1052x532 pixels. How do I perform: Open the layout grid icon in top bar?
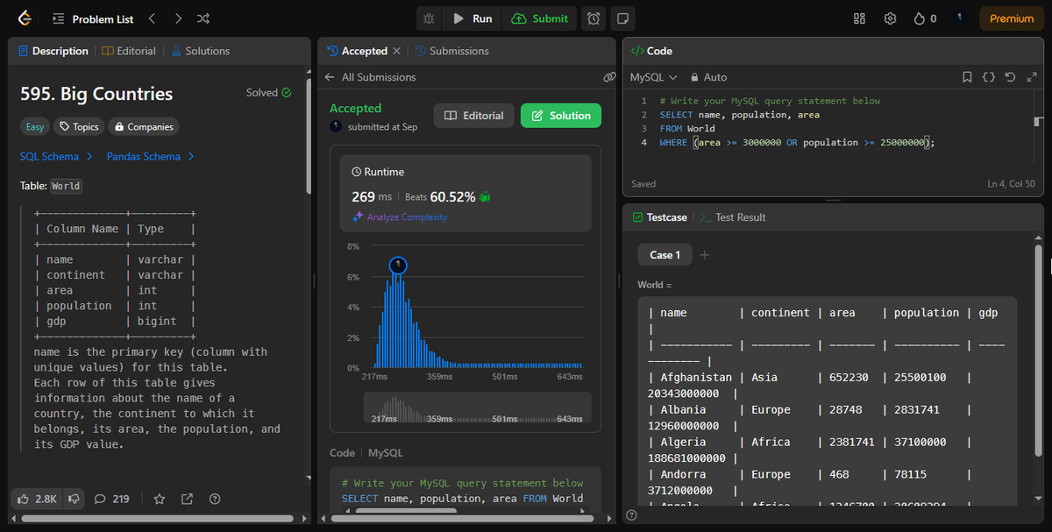point(859,18)
